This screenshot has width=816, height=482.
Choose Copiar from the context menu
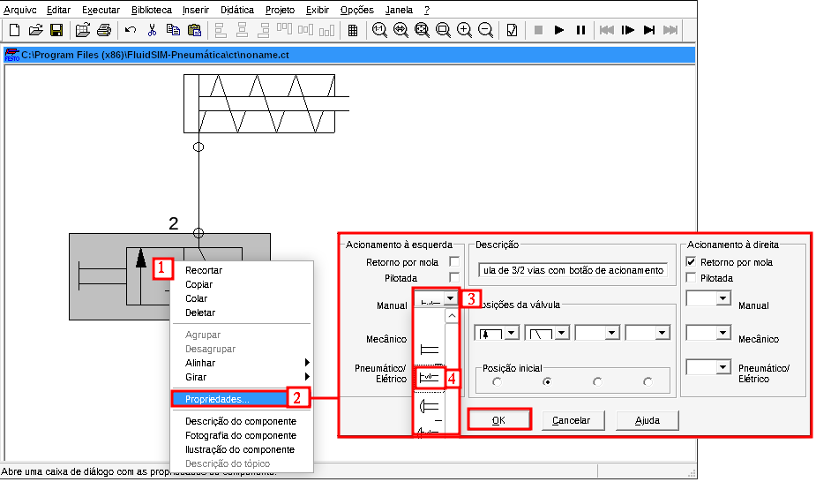198,284
